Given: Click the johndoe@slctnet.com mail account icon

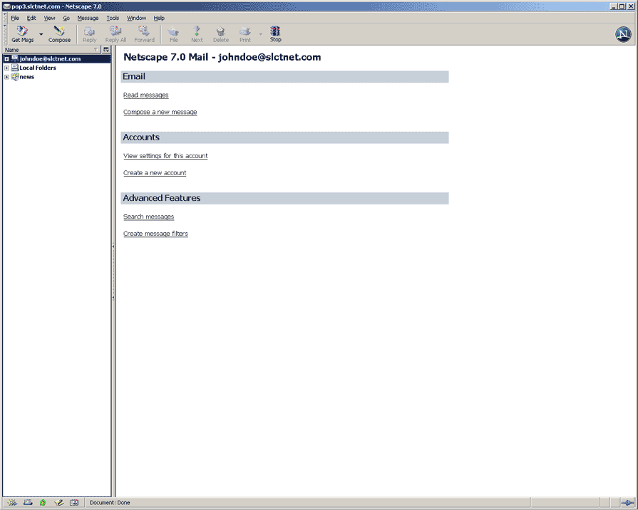Looking at the screenshot, I should tap(15, 58).
